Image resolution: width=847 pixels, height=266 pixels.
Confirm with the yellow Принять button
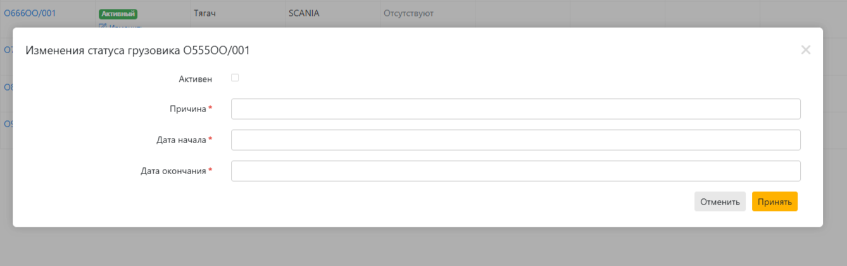coord(774,201)
